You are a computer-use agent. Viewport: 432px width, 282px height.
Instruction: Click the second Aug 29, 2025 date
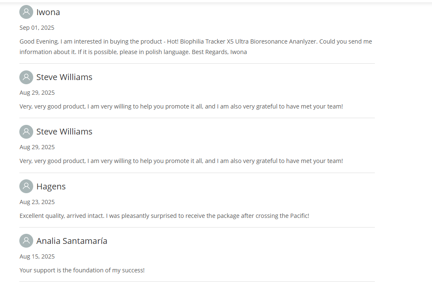coord(37,147)
